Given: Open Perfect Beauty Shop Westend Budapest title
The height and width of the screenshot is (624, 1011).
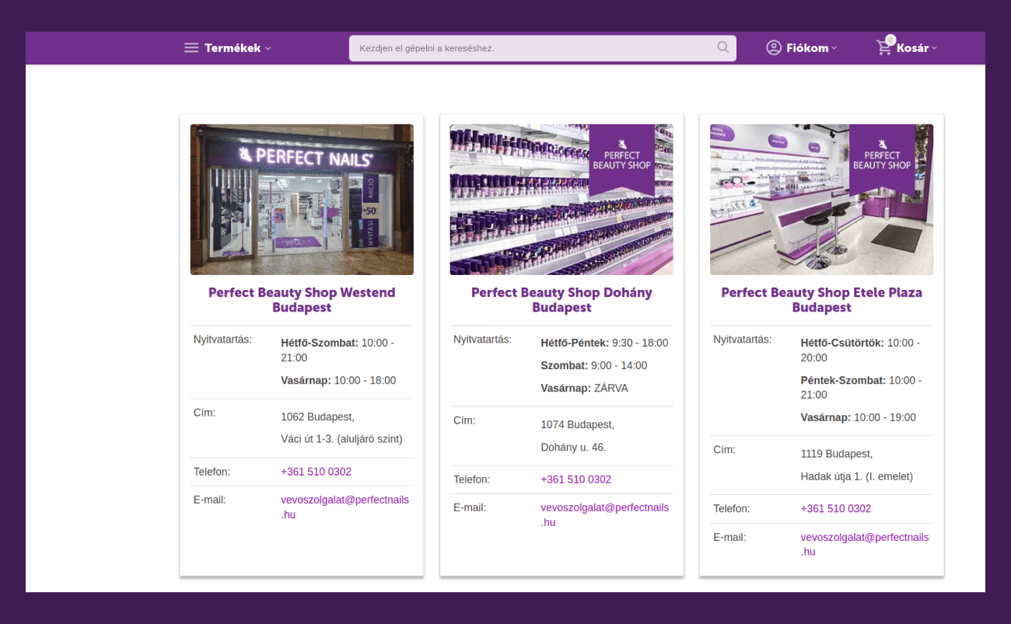Looking at the screenshot, I should tap(302, 300).
